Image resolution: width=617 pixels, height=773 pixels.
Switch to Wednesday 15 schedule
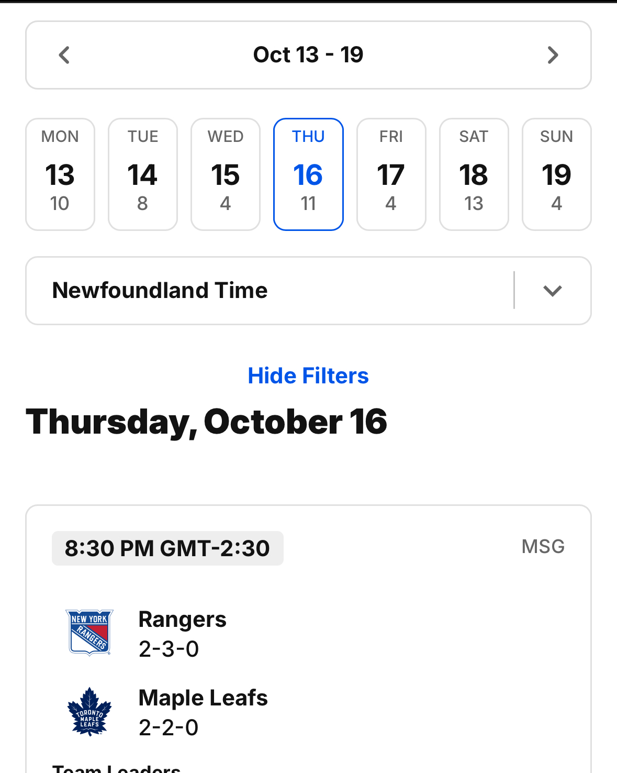coord(226,174)
